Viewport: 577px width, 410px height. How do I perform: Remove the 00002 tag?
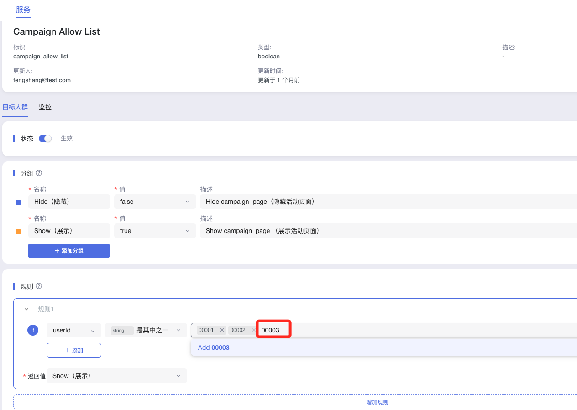(x=253, y=330)
